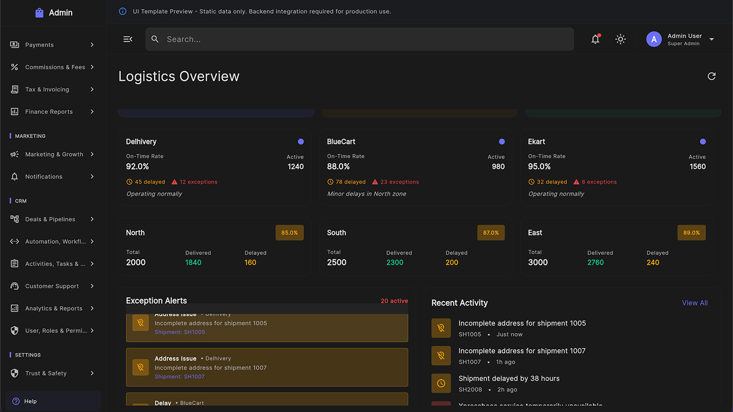
Task: Click the North 85.0% rate badge
Action: (x=290, y=233)
